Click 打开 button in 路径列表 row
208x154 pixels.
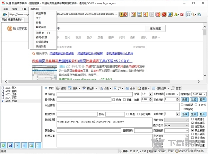point(202,100)
